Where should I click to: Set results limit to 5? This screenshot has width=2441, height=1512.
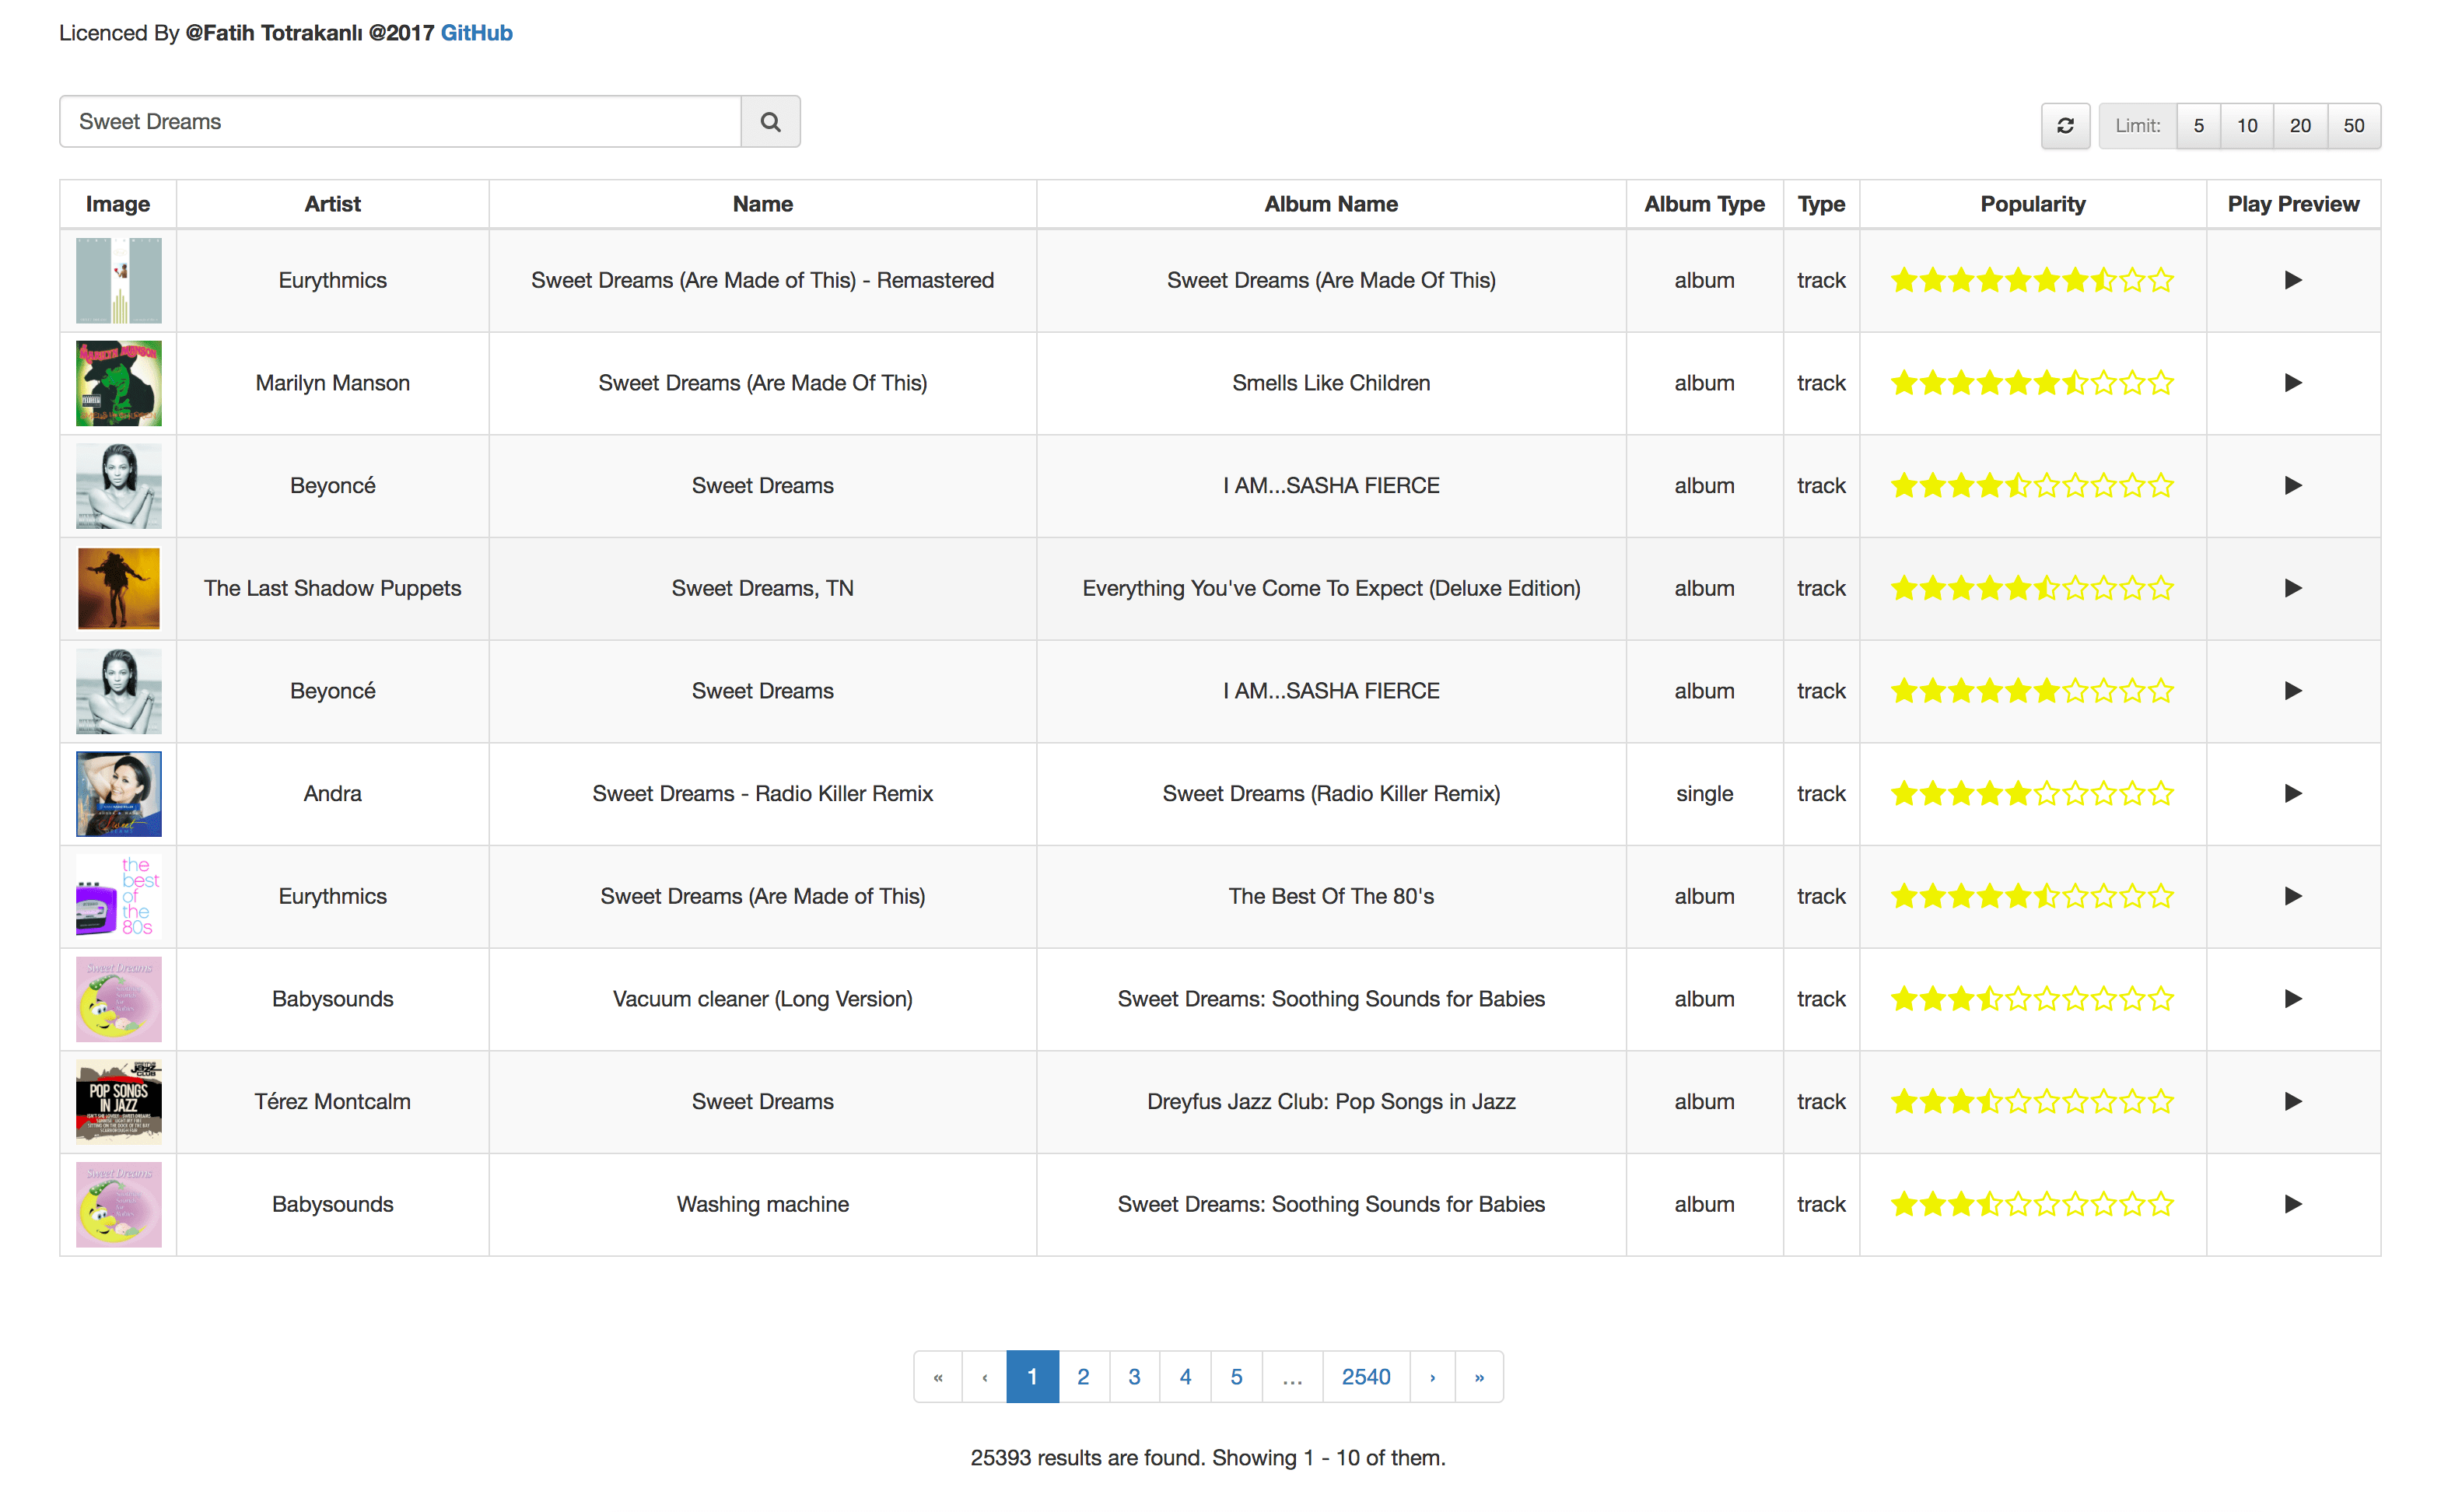(x=2197, y=126)
